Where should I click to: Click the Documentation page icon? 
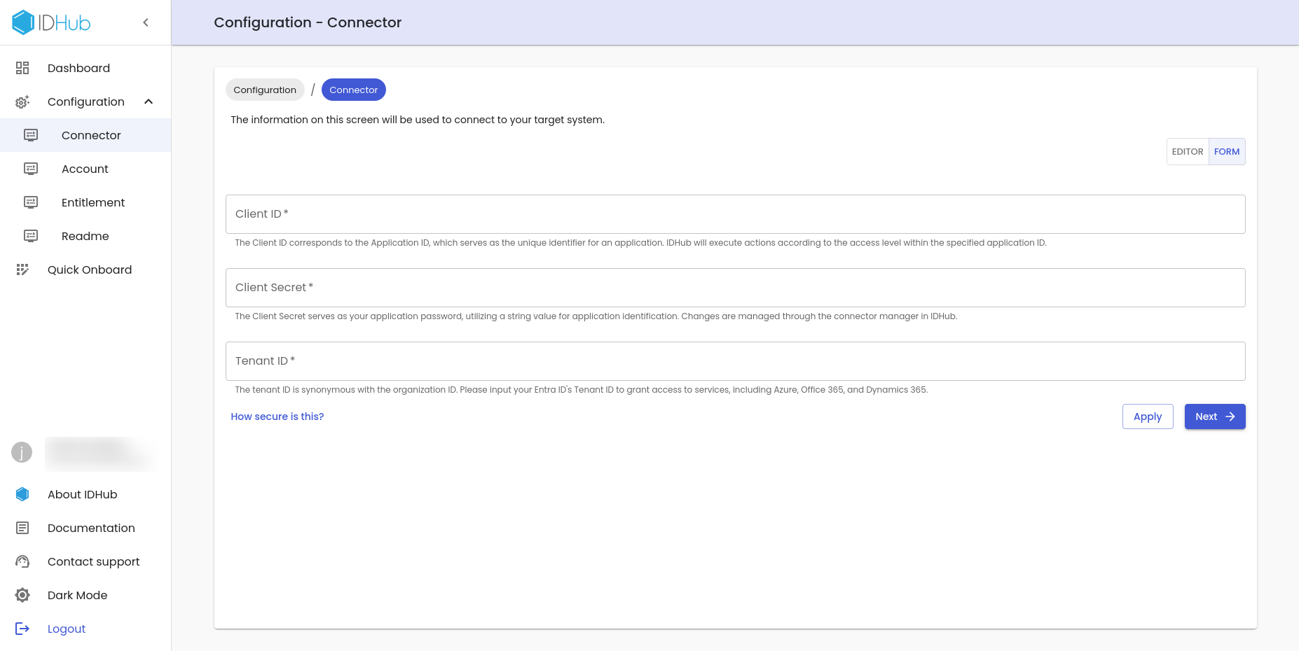coord(22,528)
